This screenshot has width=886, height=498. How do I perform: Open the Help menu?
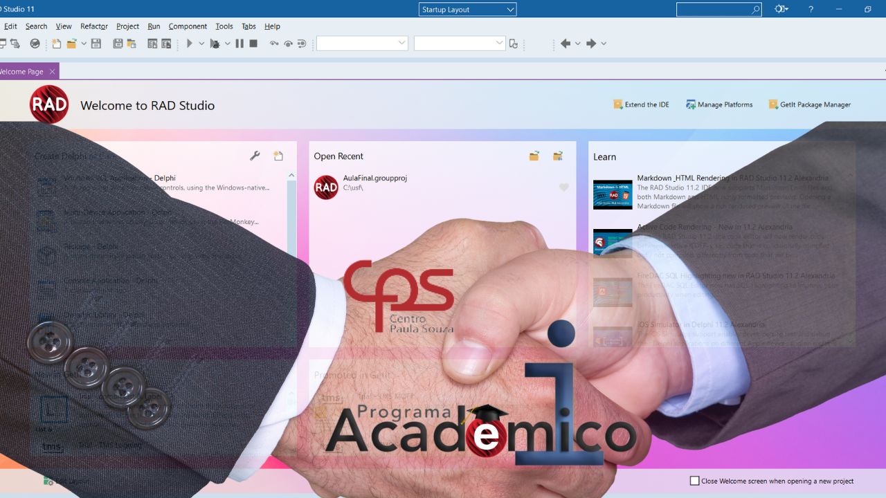click(272, 26)
